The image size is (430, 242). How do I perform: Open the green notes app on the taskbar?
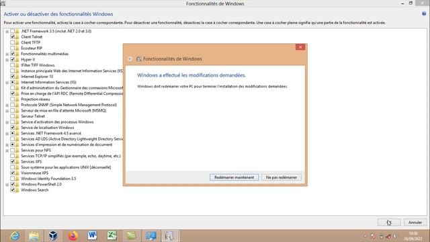(132, 236)
